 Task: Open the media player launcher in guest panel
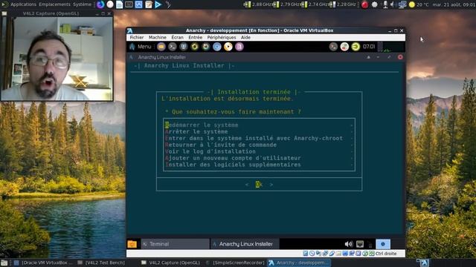228,47
